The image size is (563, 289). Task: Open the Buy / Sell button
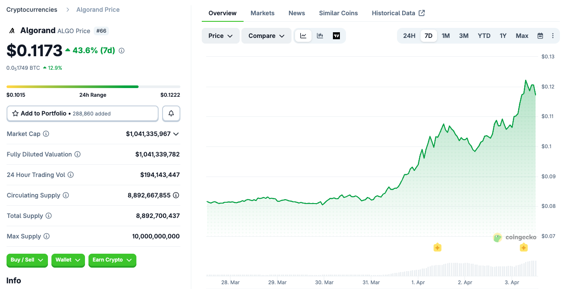pyautogui.click(x=27, y=260)
